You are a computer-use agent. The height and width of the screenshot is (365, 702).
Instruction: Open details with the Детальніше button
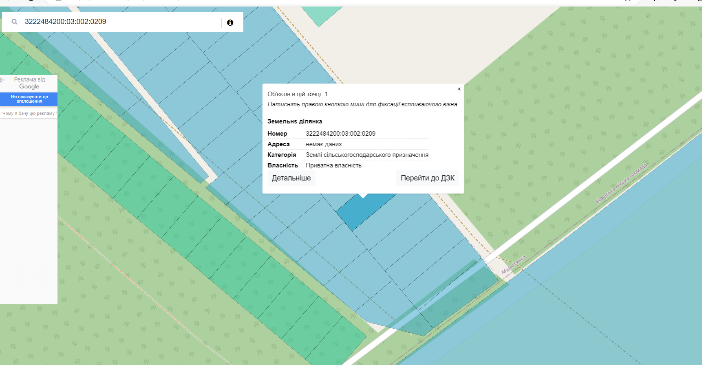[x=291, y=178]
